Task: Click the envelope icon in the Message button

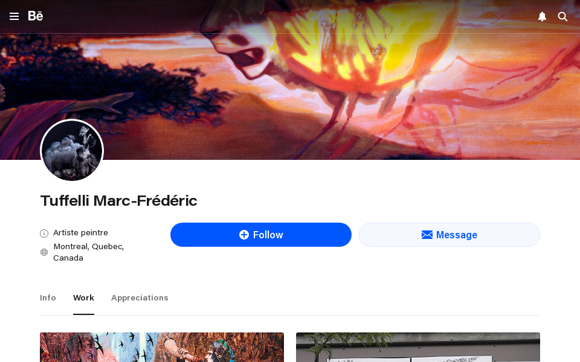Action: [427, 235]
